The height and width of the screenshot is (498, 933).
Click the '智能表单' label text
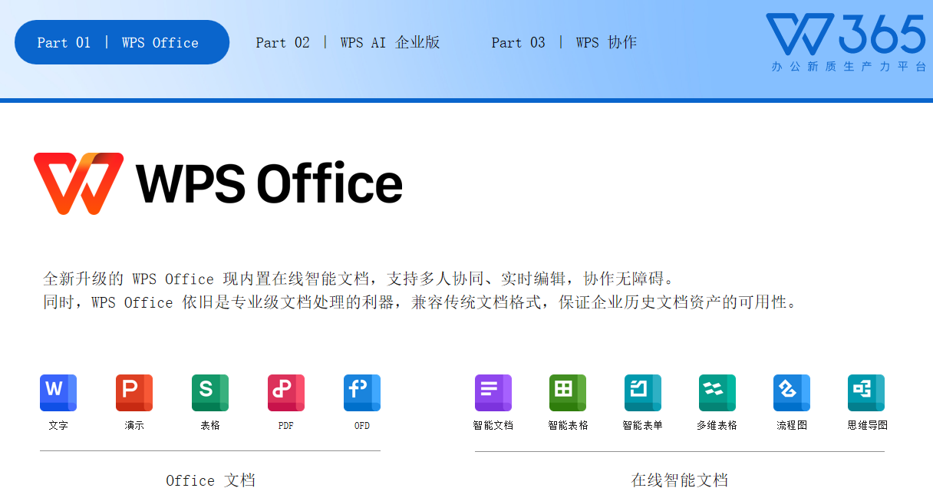click(x=643, y=425)
